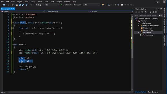The height and width of the screenshot is (94, 167).
Task: Select the Resource Files folder
Action: point(148,30)
